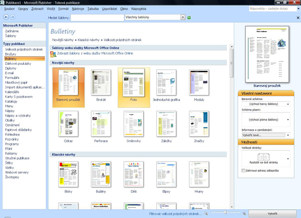Select Brožury in publication types

10,54
